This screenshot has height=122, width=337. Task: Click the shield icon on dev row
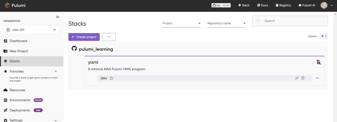tap(303, 78)
